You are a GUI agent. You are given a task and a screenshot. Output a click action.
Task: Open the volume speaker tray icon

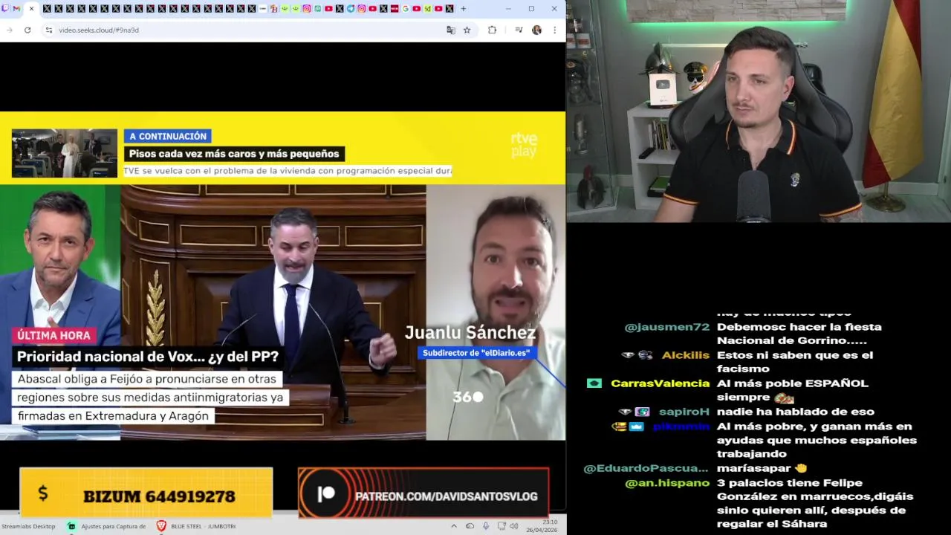[513, 526]
